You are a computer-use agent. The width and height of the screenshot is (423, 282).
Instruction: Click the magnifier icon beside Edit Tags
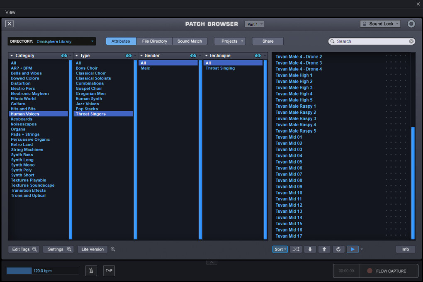tap(34, 249)
